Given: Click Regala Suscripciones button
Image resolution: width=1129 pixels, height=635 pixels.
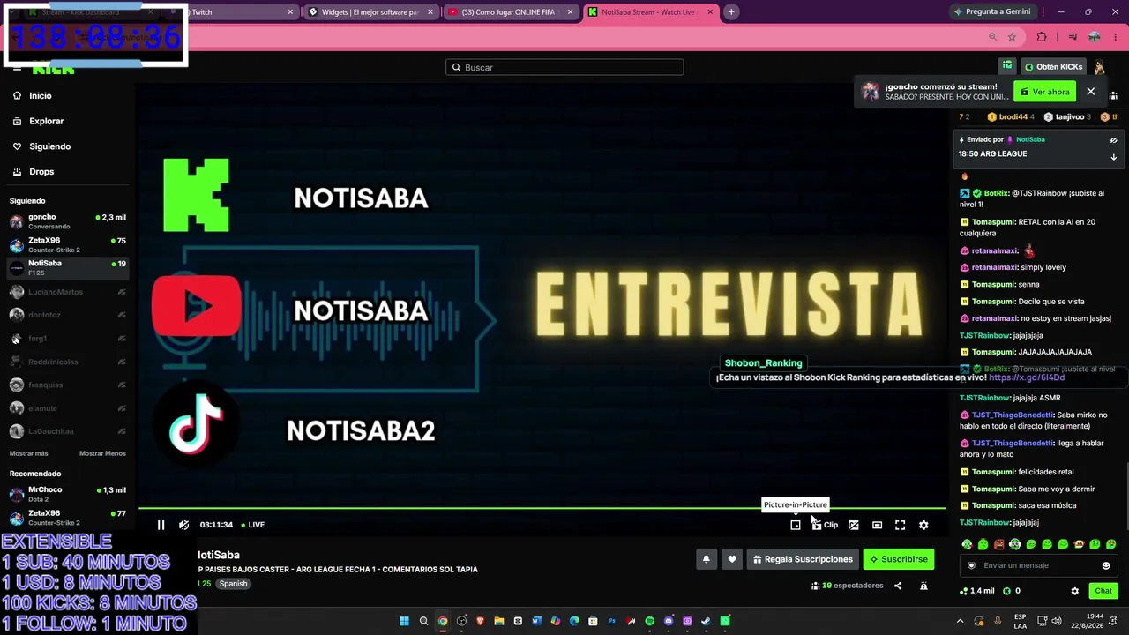Looking at the screenshot, I should coord(803,559).
